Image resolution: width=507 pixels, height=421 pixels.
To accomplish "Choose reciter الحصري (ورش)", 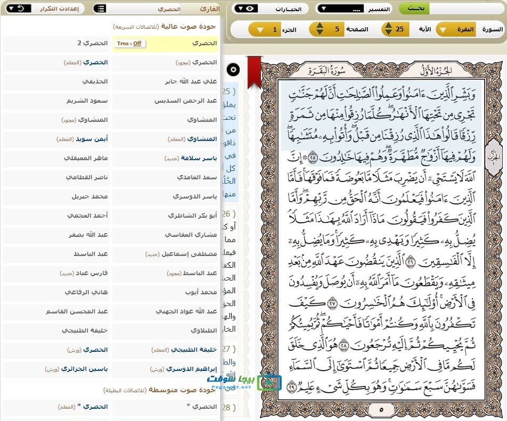I will point(55,350).
